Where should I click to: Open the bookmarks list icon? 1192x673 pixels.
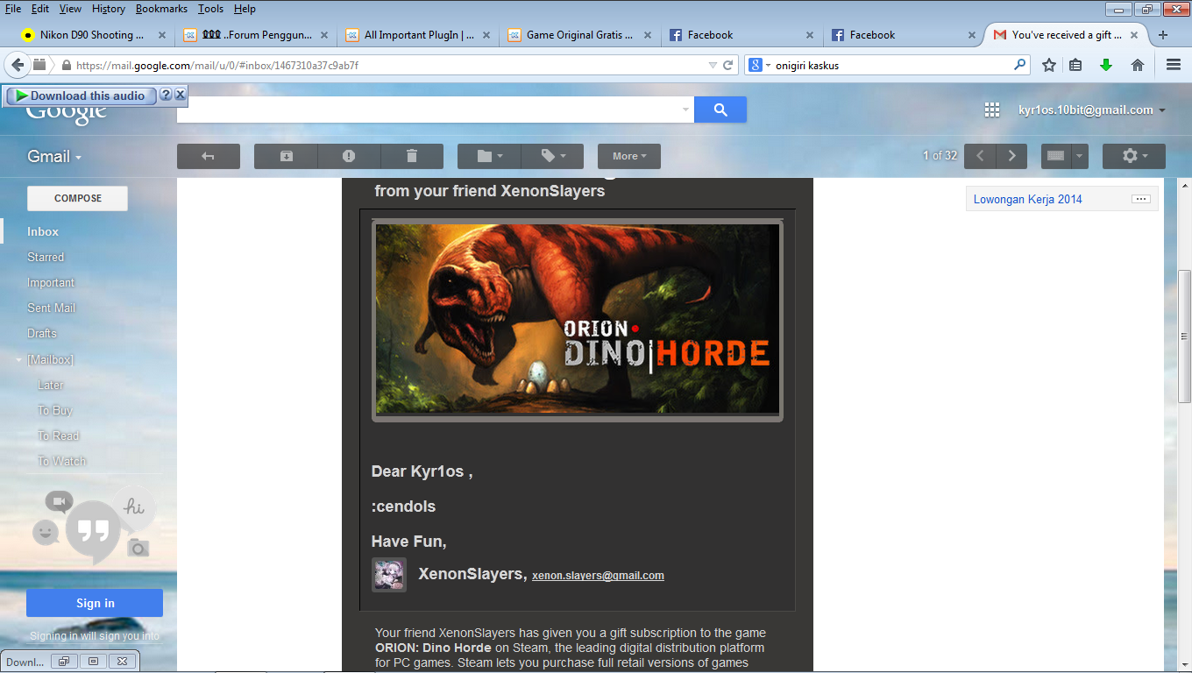(x=1075, y=65)
